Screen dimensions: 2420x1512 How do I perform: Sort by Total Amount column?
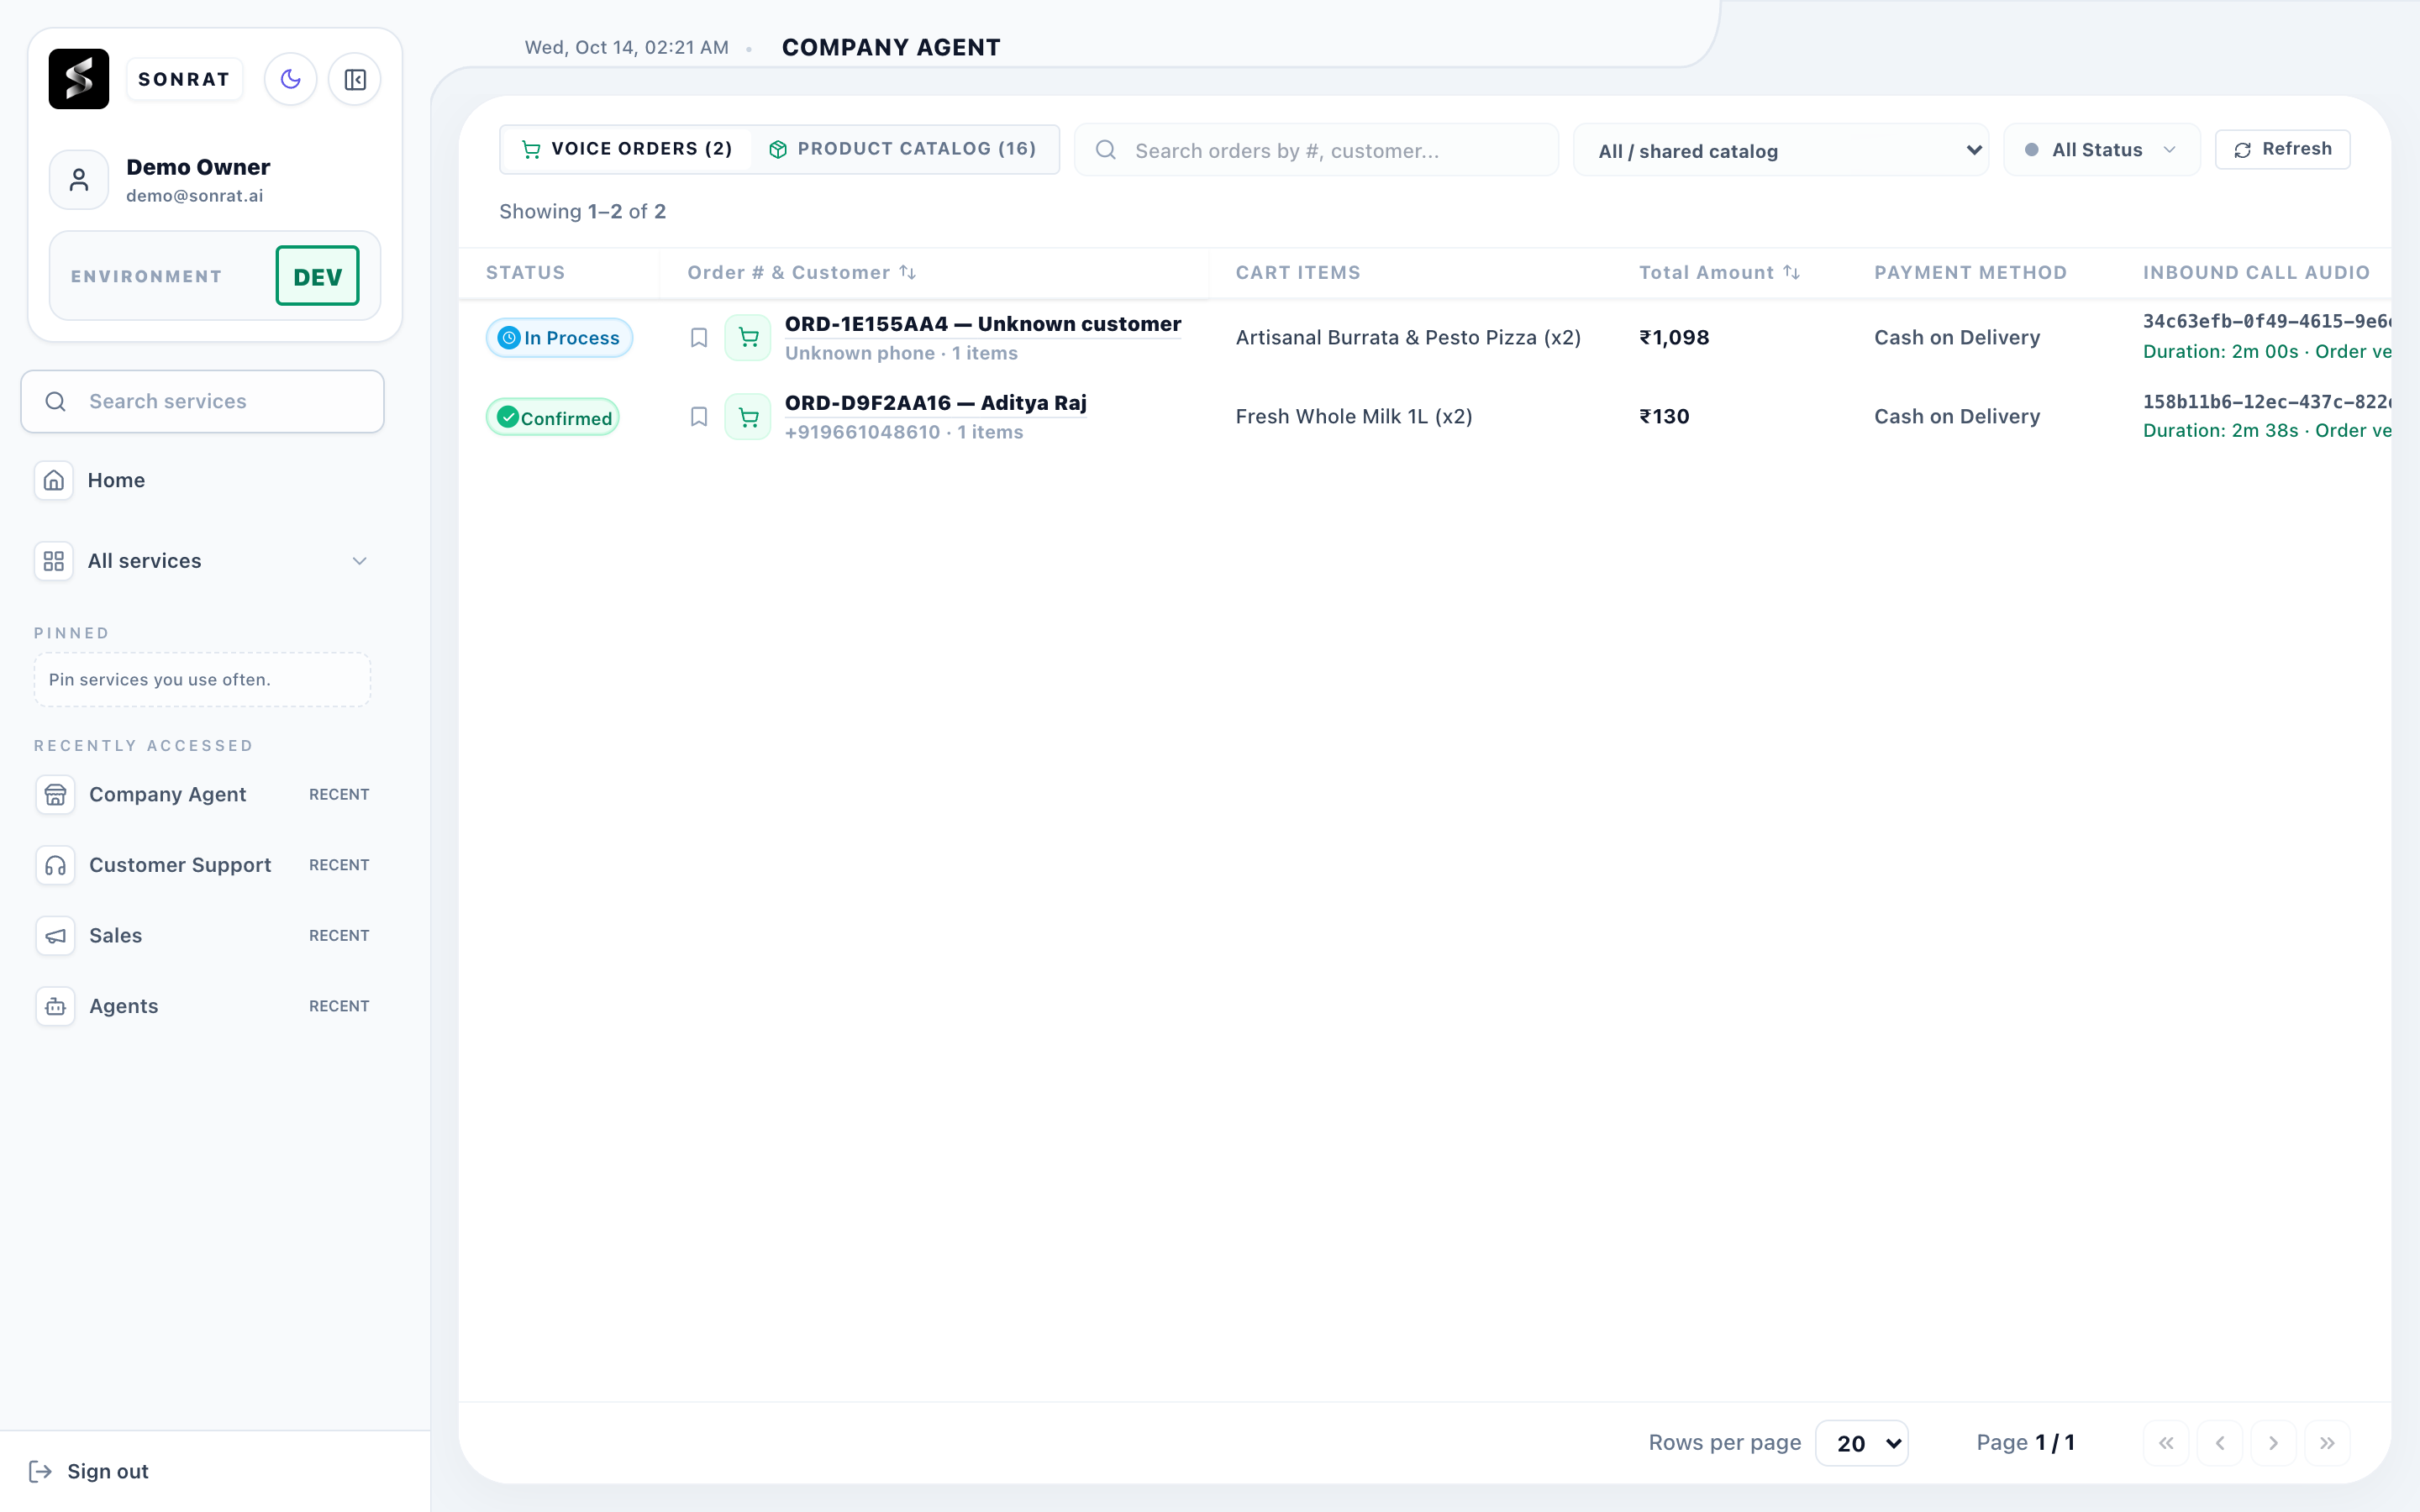pos(1719,273)
